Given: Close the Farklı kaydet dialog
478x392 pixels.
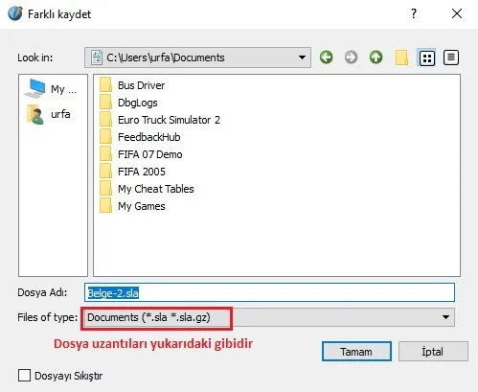Looking at the screenshot, I should pos(457,13).
